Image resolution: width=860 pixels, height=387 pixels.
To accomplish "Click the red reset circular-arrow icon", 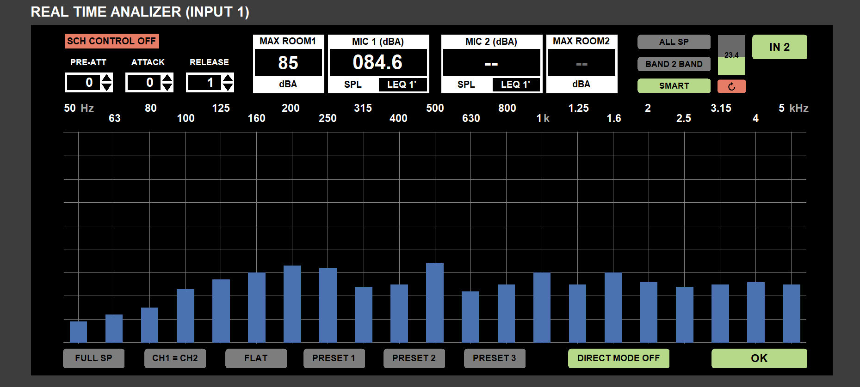I will [x=731, y=86].
